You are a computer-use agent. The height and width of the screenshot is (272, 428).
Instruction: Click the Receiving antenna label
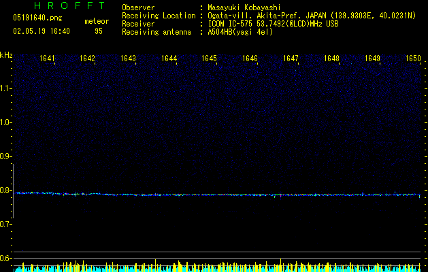coord(157,32)
